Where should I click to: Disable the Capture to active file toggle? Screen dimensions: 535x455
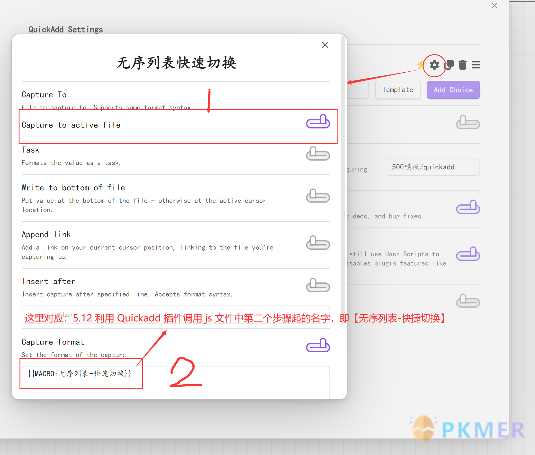click(318, 122)
